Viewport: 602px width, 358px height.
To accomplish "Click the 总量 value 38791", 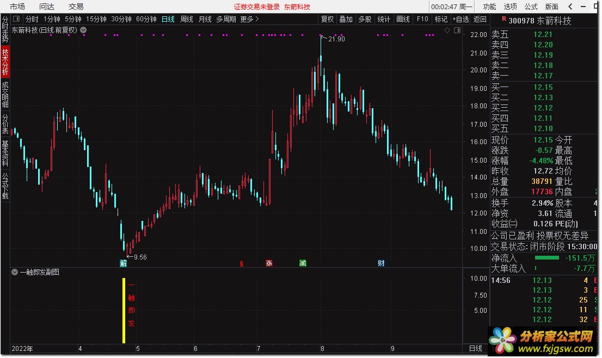I will (x=542, y=182).
